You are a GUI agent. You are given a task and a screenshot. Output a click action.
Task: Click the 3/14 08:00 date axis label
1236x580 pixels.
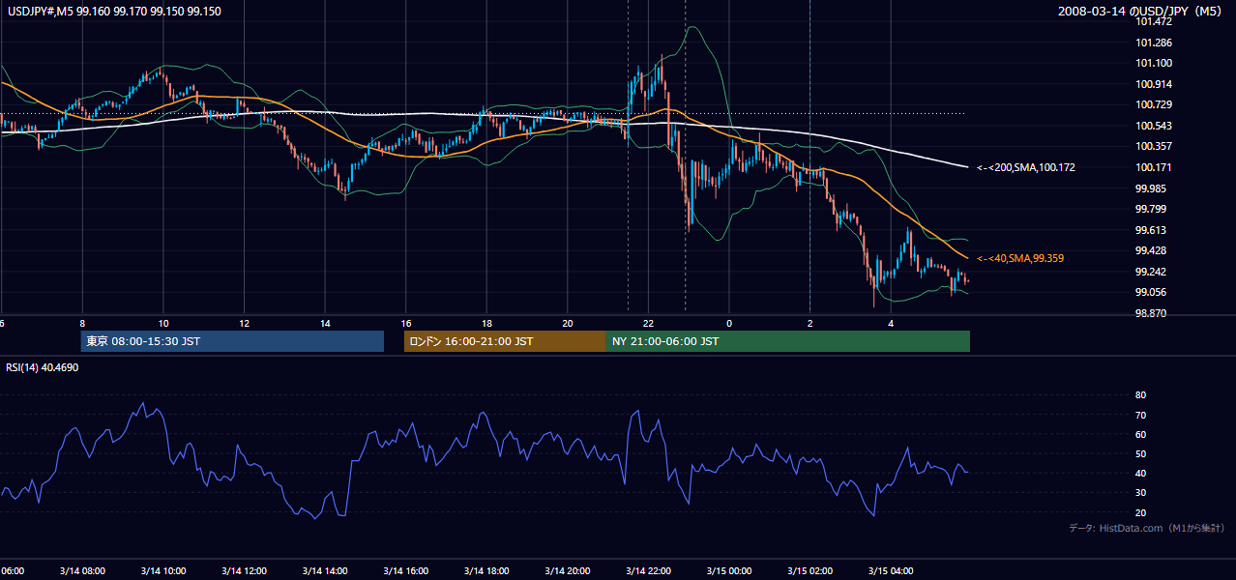coord(81,571)
